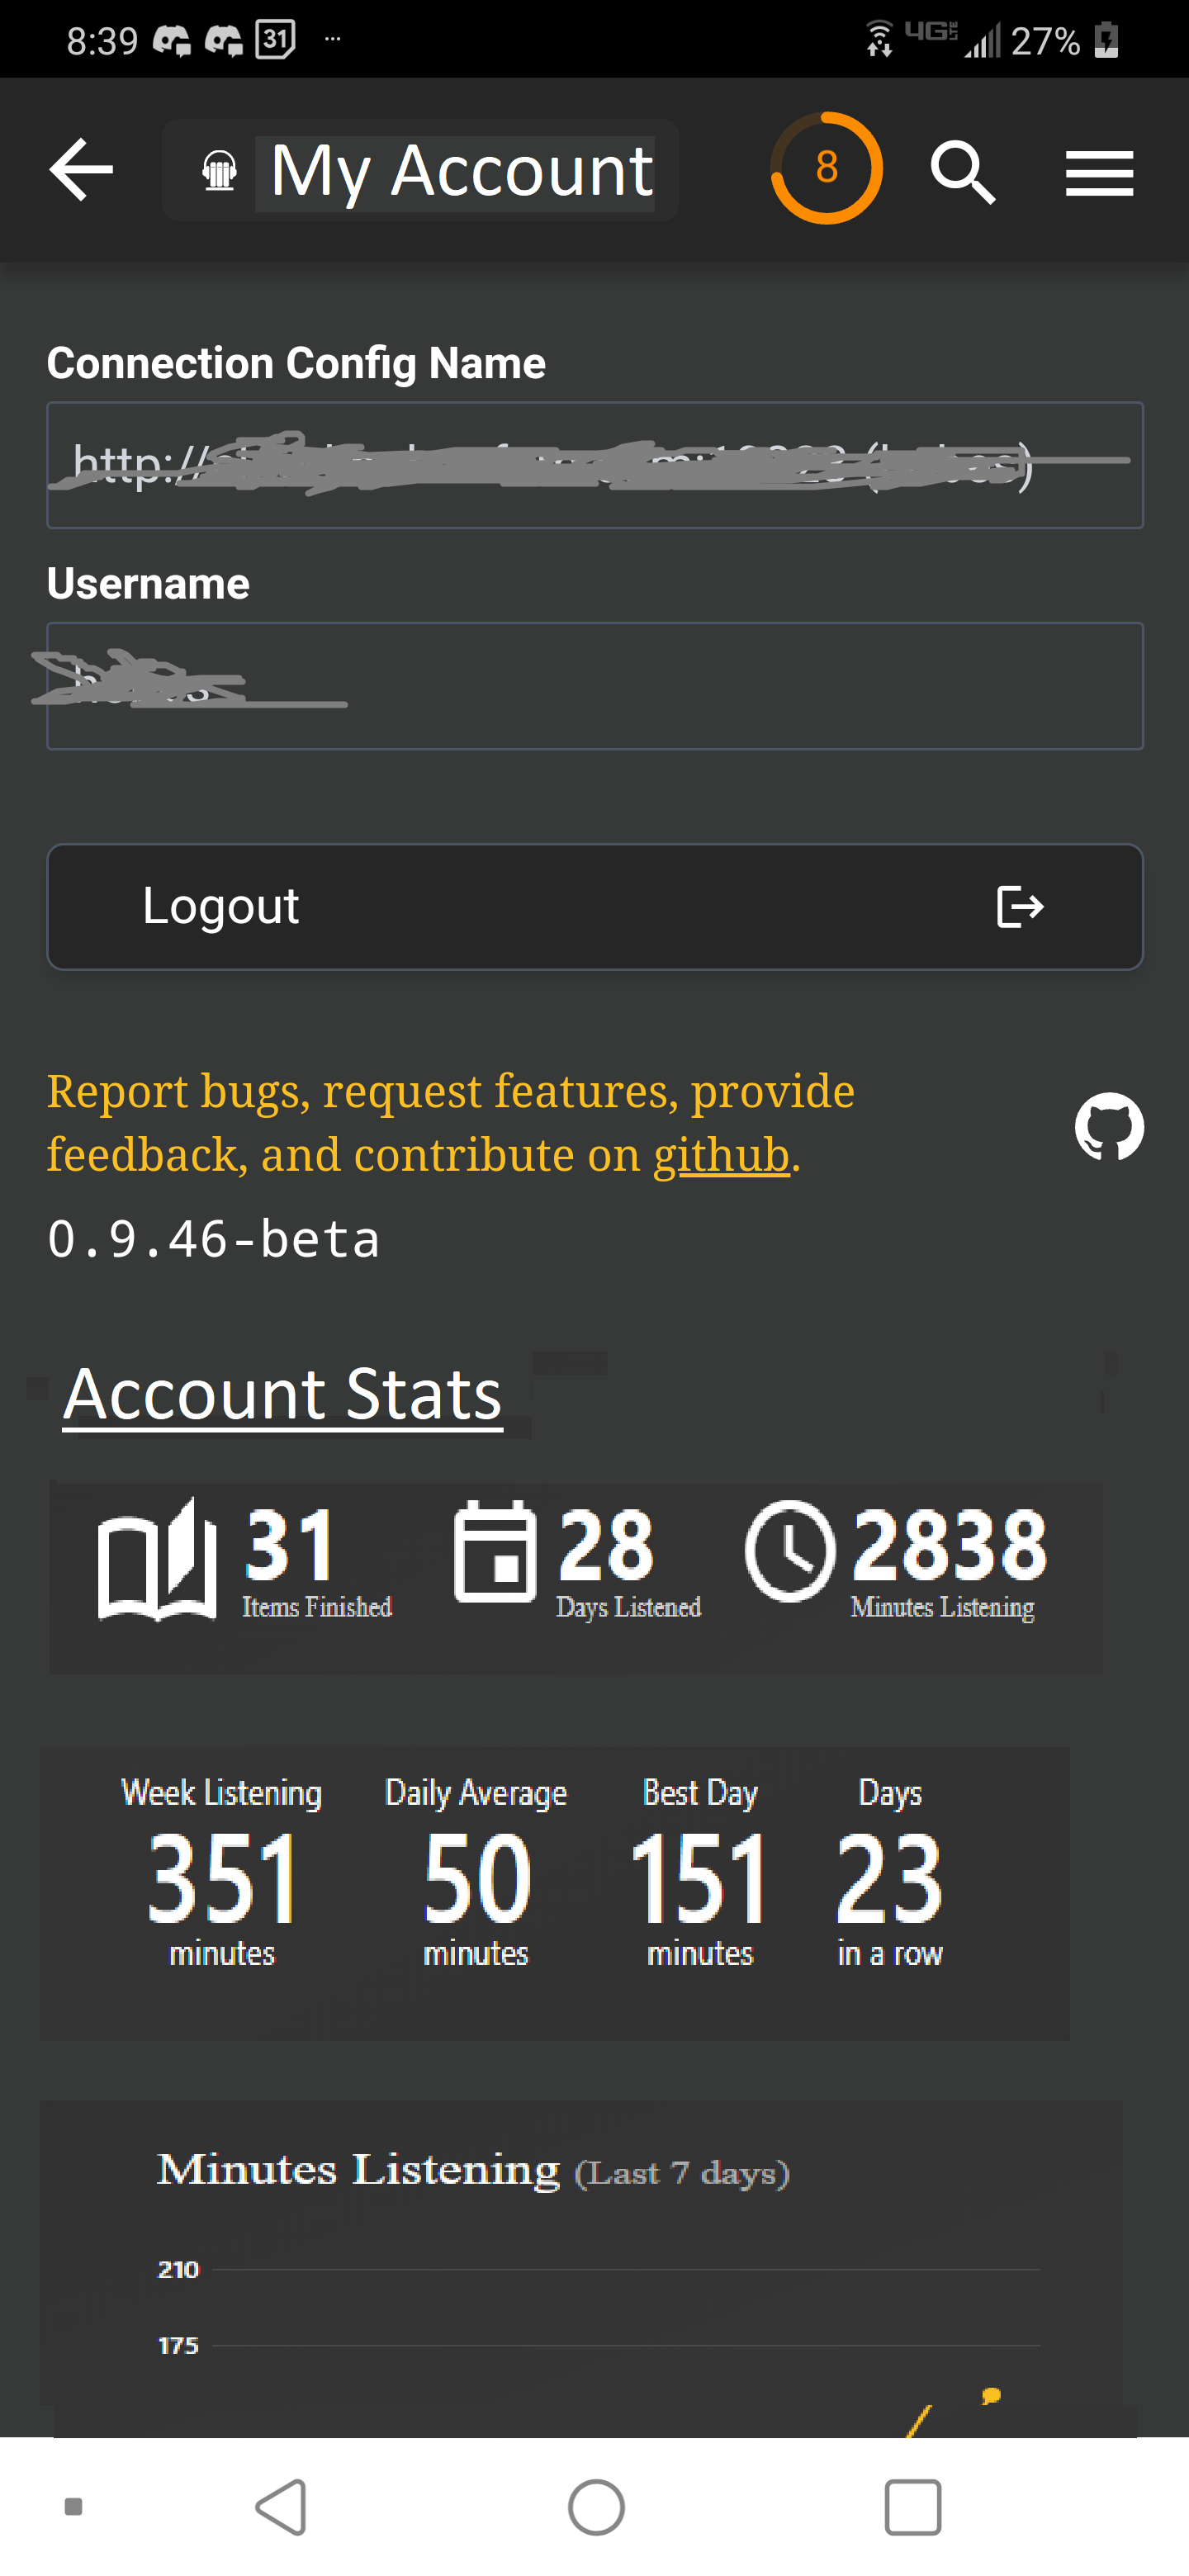Tap the back arrow icon

tap(81, 170)
